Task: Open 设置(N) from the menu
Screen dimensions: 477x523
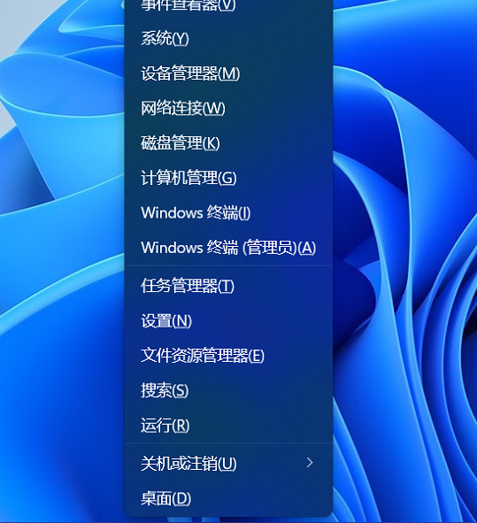Action: click(x=228, y=321)
